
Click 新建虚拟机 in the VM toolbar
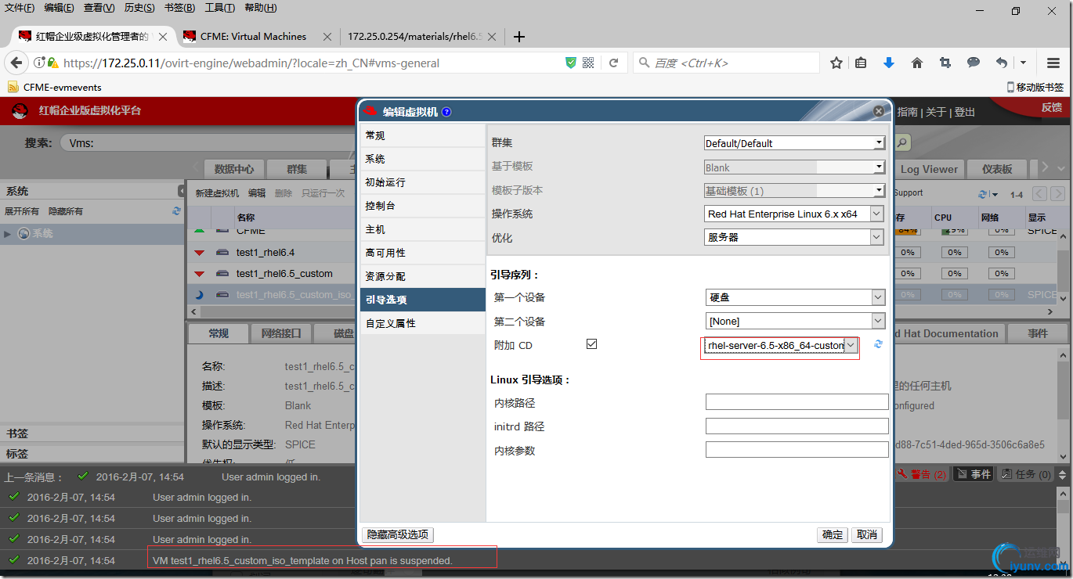[217, 193]
